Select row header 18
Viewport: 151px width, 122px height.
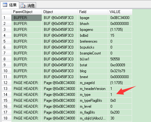[x=7, y=118]
